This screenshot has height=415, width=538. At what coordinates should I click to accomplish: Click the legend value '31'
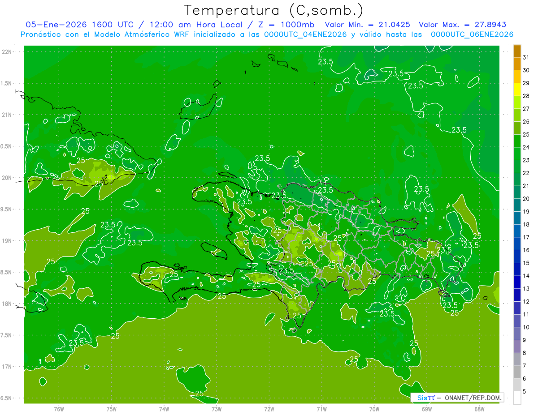point(526,57)
